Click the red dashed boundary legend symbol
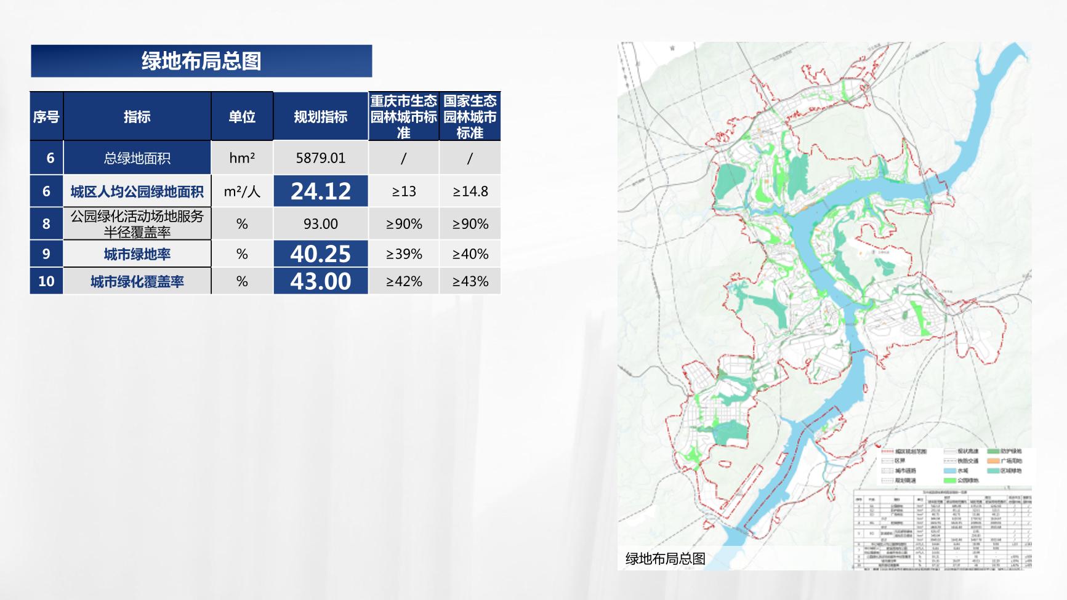 click(x=887, y=452)
